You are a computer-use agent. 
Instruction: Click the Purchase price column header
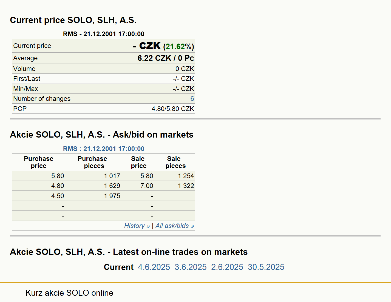click(x=39, y=162)
